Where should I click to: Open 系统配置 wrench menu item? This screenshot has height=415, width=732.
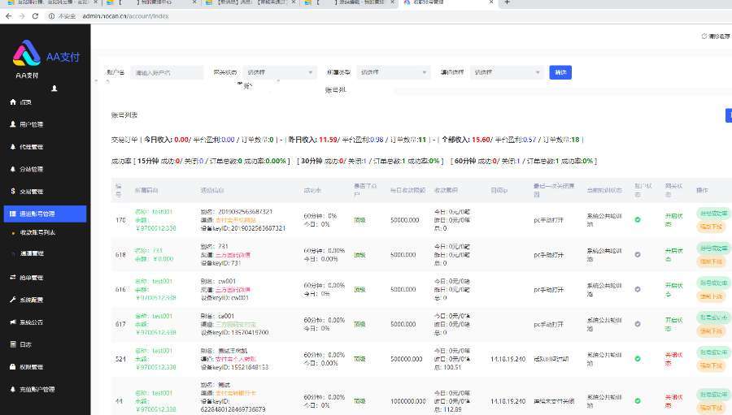31,300
